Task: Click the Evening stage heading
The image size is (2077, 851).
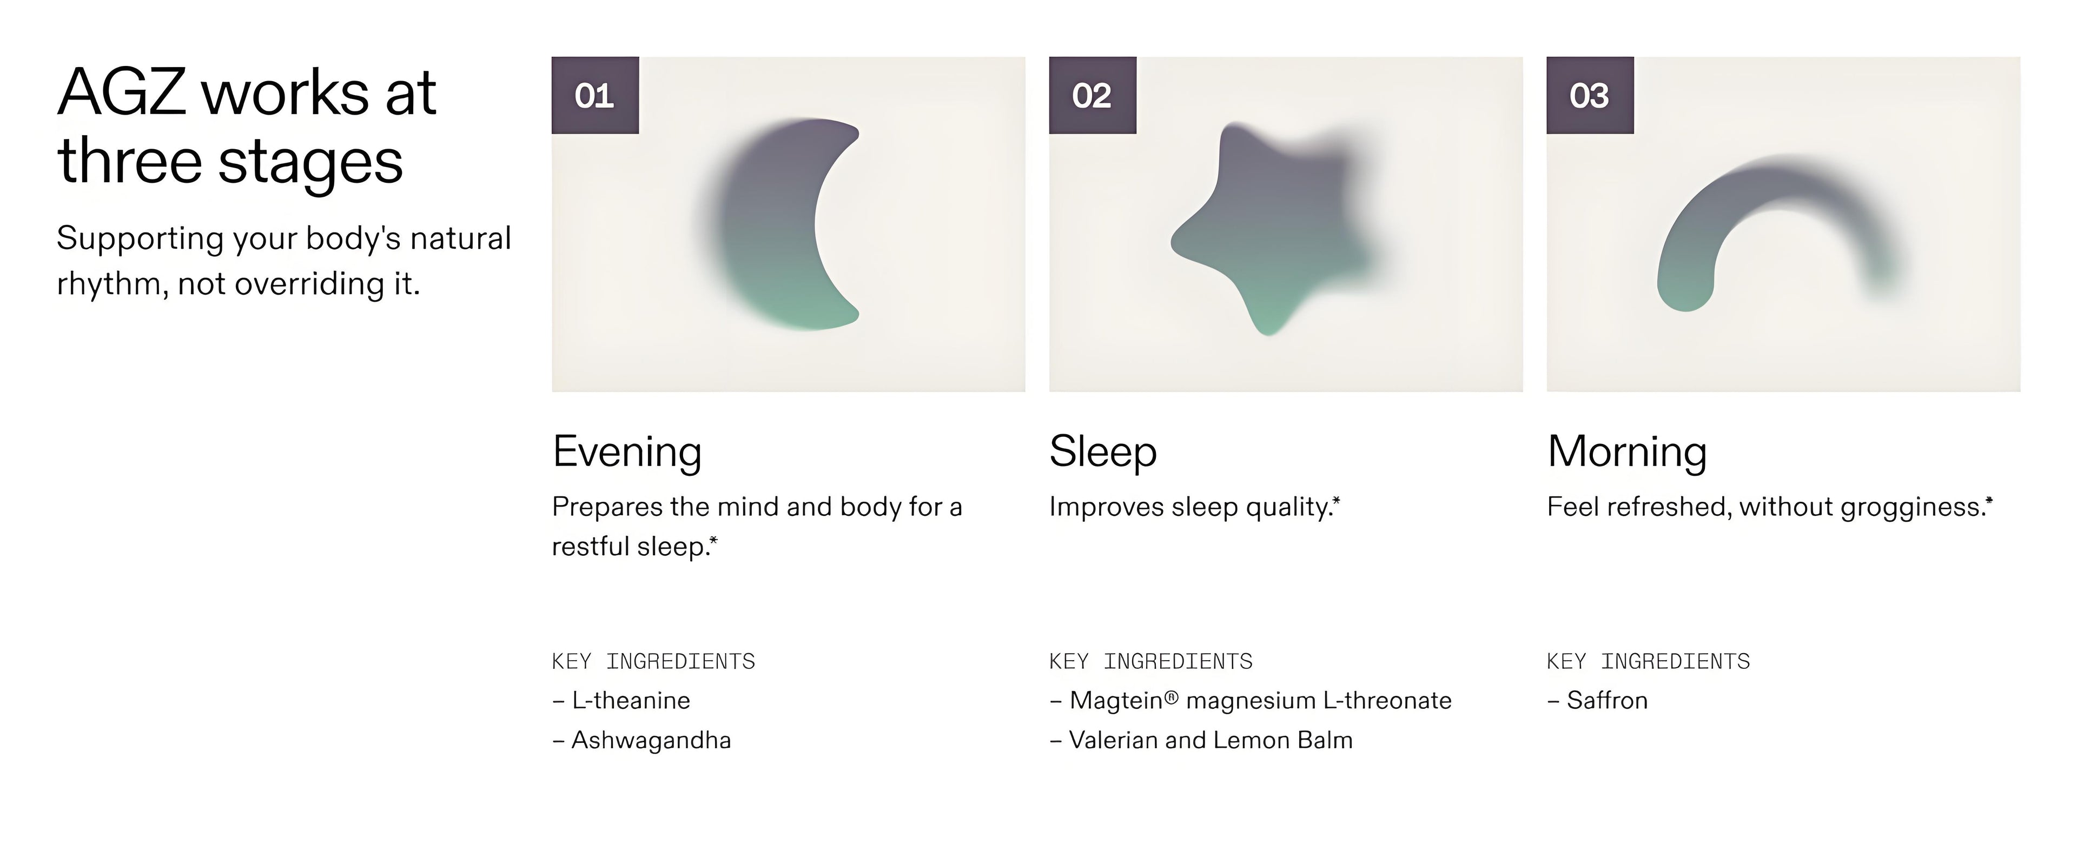Action: pos(627,451)
